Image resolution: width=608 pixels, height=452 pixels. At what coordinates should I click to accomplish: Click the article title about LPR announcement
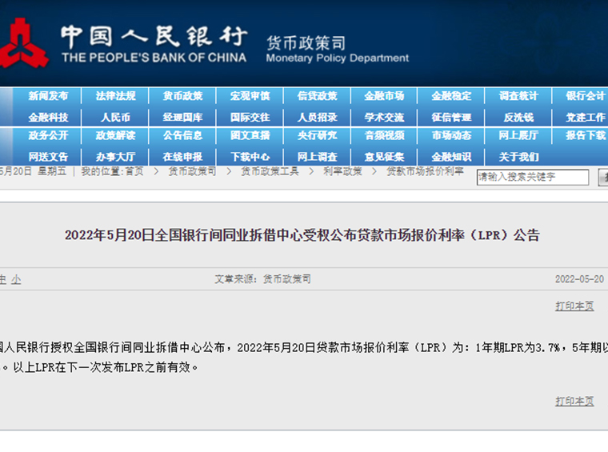pyautogui.click(x=302, y=235)
